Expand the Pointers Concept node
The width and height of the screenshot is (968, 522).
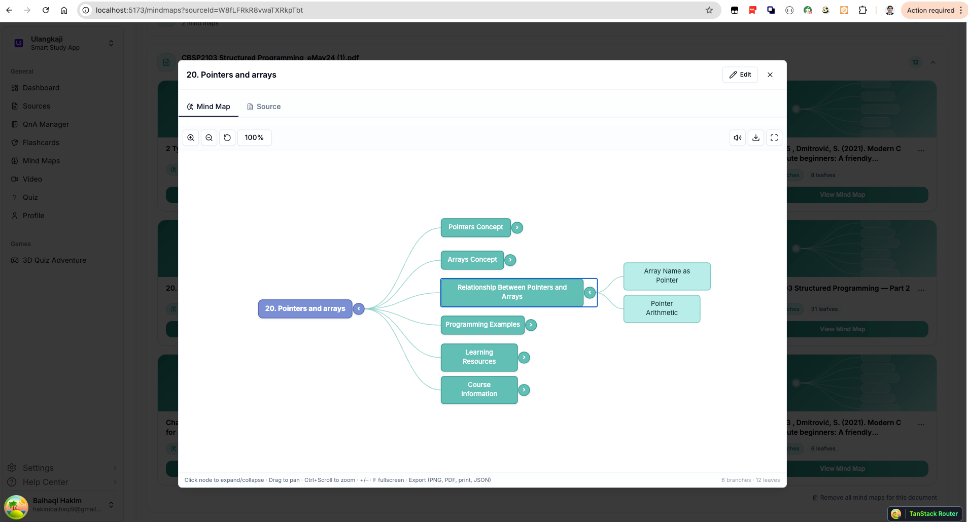[517, 228]
